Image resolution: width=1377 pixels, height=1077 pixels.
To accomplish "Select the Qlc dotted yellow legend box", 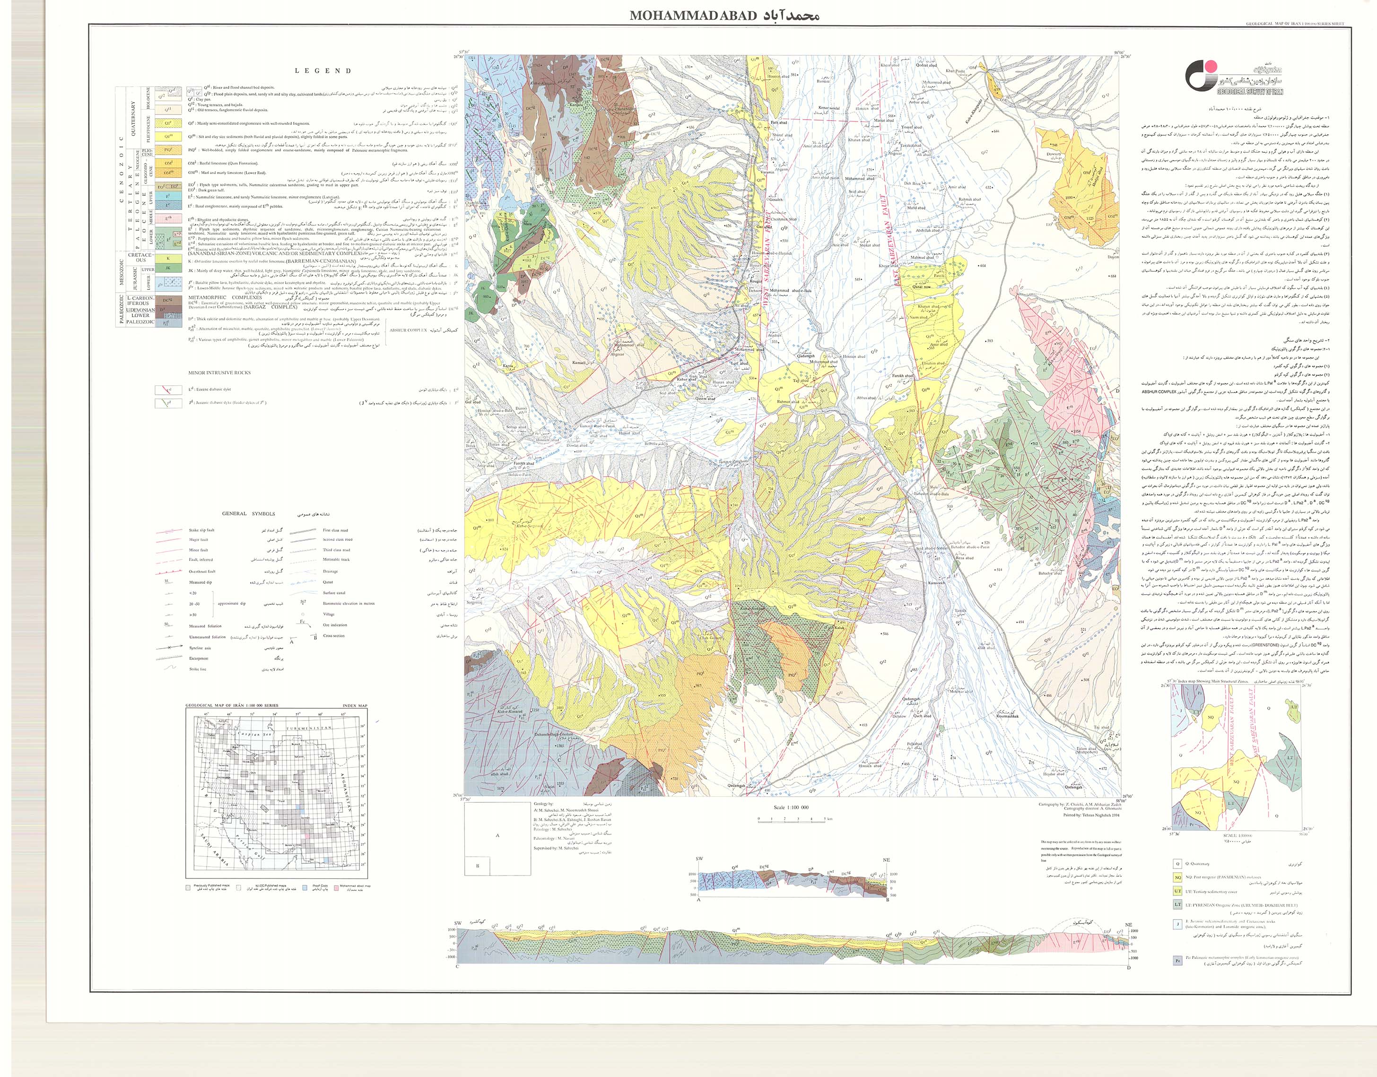I will tap(168, 123).
